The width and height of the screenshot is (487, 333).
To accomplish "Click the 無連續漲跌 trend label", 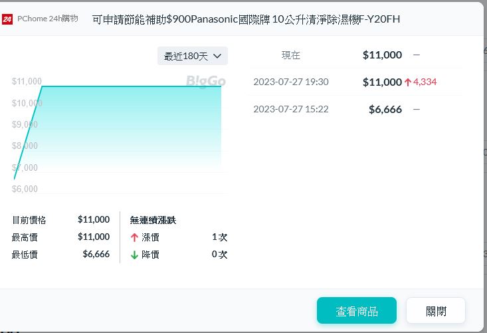I will [x=153, y=220].
